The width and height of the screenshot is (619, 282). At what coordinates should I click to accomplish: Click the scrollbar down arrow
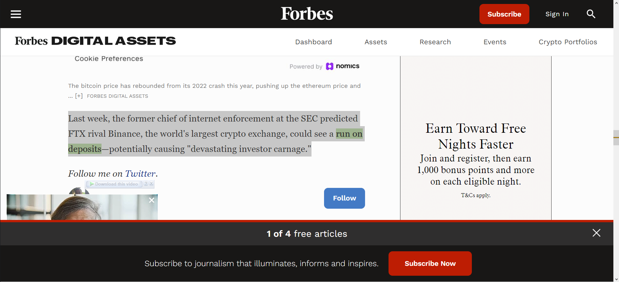[x=616, y=279]
